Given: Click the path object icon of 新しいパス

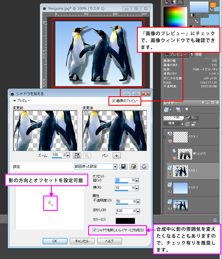Looking at the screenshot, I should click(x=174, y=150).
